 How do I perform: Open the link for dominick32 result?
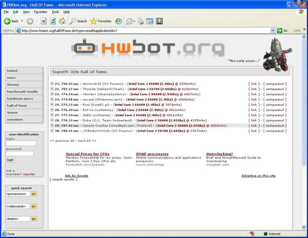click(254, 84)
